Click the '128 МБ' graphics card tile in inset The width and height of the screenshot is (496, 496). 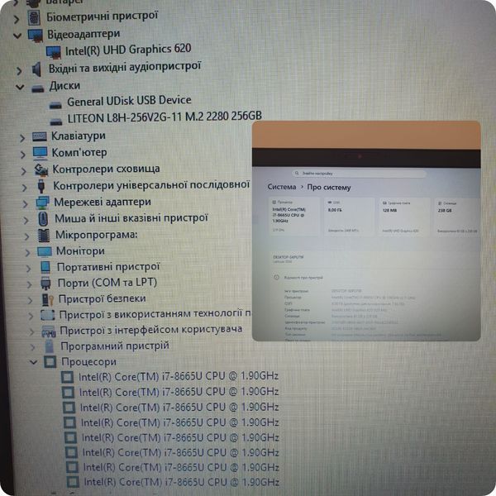pos(404,217)
